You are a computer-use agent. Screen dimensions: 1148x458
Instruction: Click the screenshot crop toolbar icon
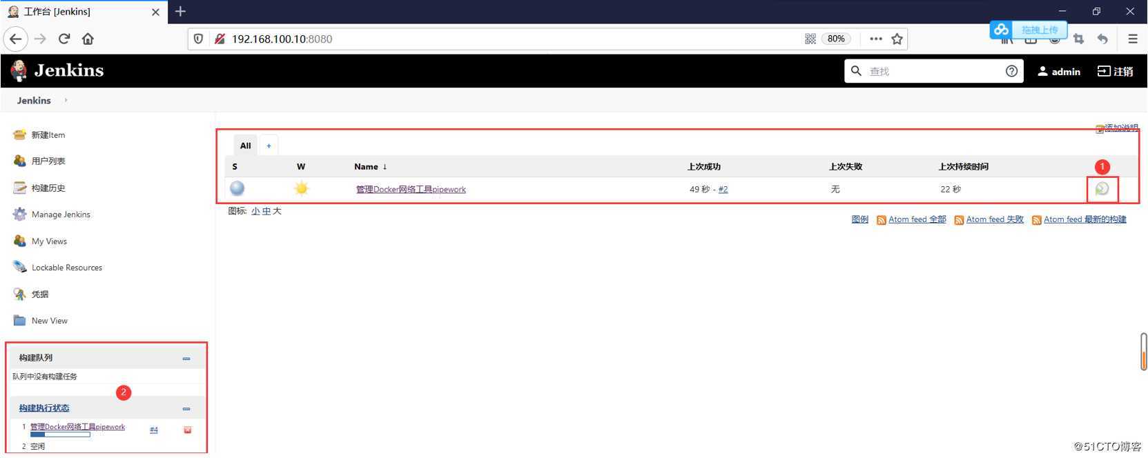[1078, 39]
